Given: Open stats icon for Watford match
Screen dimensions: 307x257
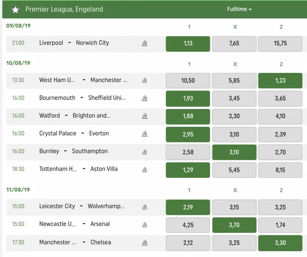Looking at the screenshot, I should (x=145, y=116).
